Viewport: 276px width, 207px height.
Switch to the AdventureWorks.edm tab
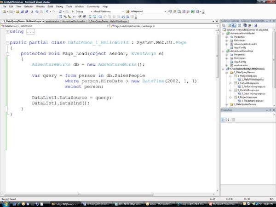pyautogui.click(x=74, y=21)
